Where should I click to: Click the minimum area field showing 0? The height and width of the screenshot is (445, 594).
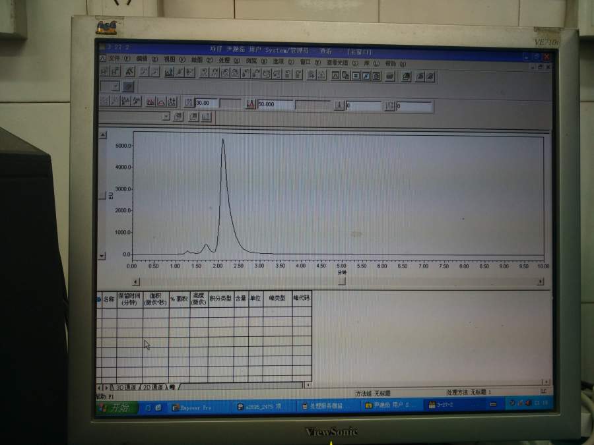coord(363,106)
